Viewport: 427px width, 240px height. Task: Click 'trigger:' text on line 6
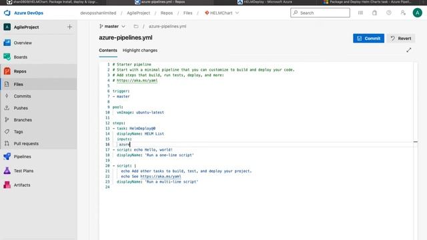point(121,91)
